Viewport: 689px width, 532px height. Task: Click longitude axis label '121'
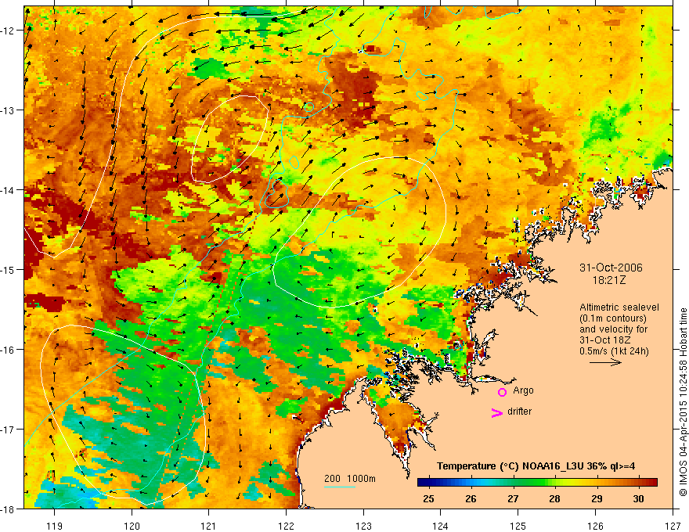pos(209,526)
